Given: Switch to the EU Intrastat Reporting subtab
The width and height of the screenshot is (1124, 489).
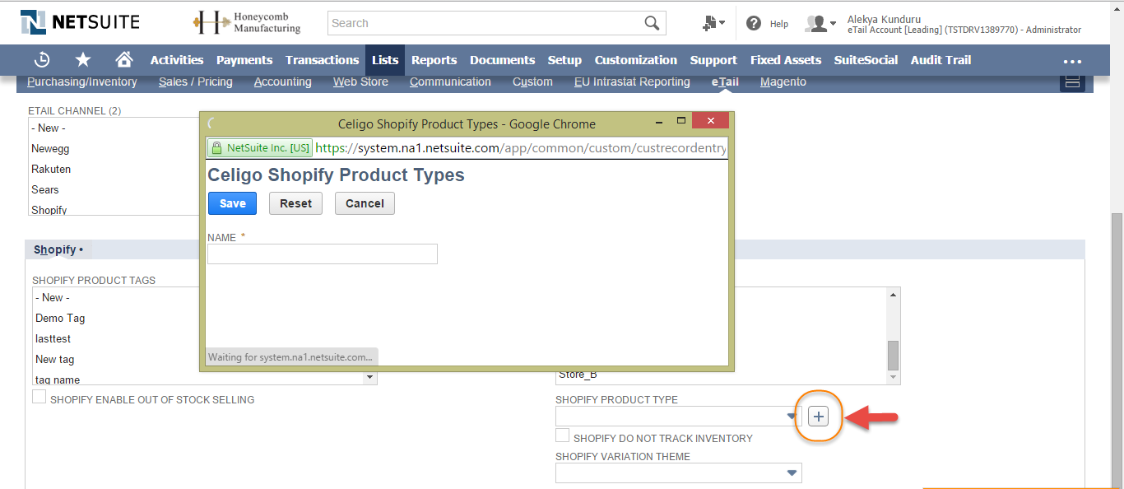Looking at the screenshot, I should (632, 82).
